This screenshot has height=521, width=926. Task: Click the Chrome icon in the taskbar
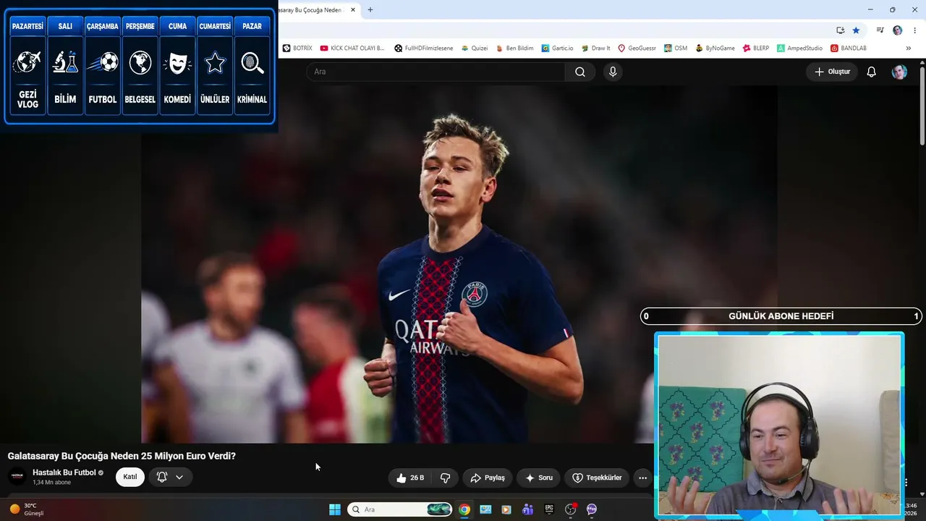464,509
